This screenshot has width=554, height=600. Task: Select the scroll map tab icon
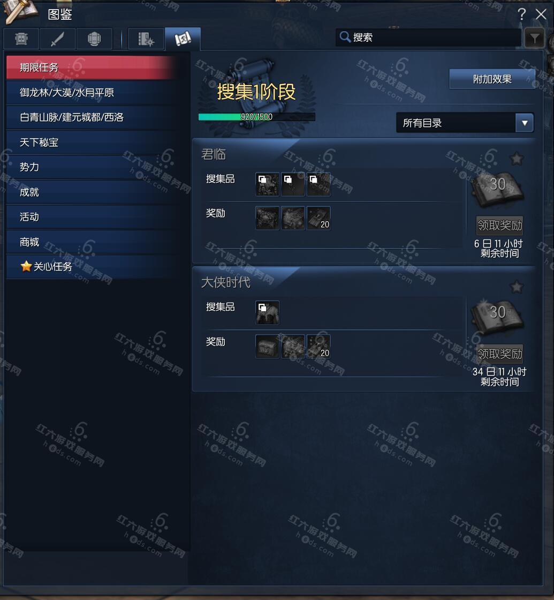183,39
